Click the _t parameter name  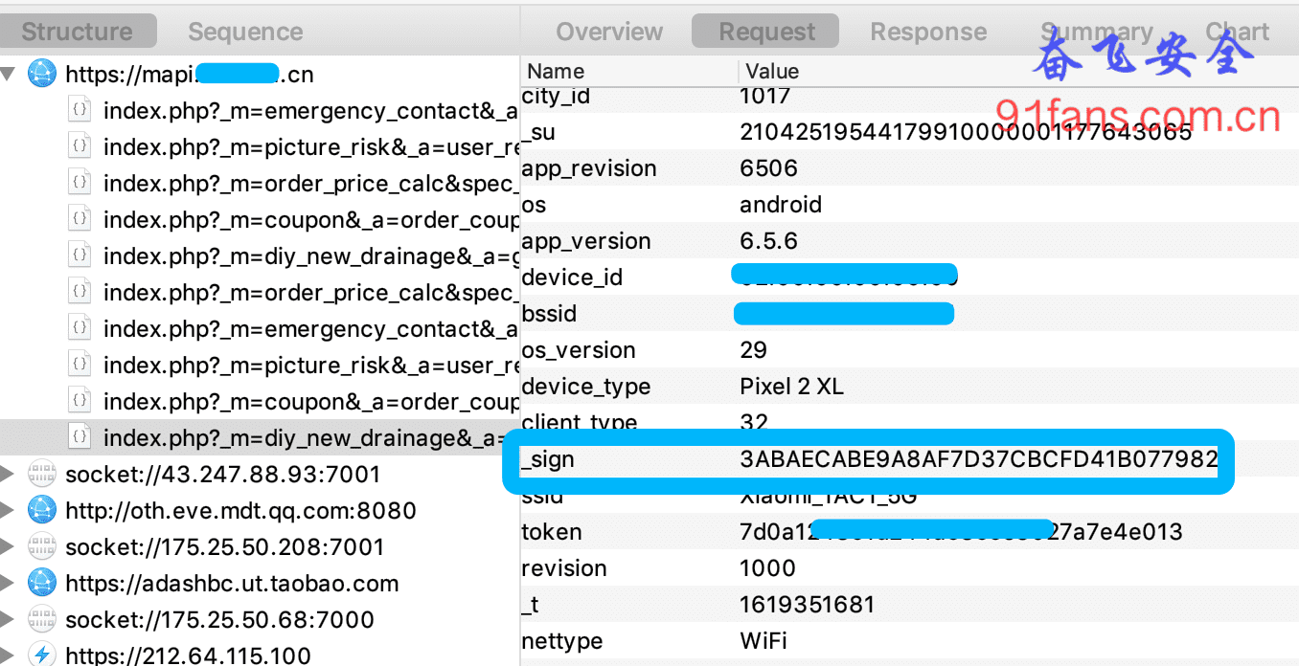[531, 605]
